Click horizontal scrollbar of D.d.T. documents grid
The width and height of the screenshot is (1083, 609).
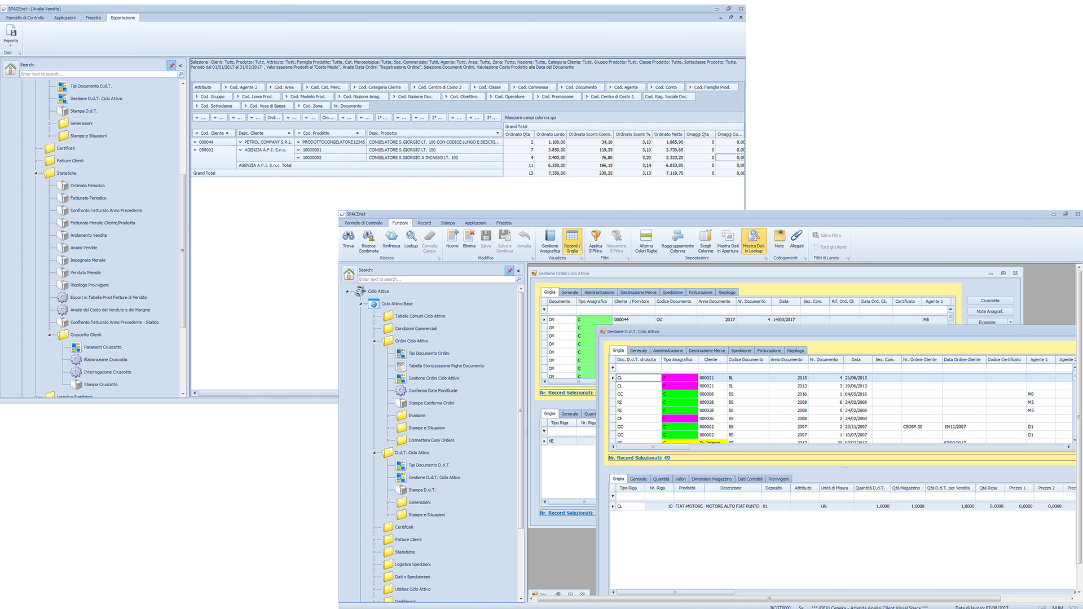click(x=842, y=447)
